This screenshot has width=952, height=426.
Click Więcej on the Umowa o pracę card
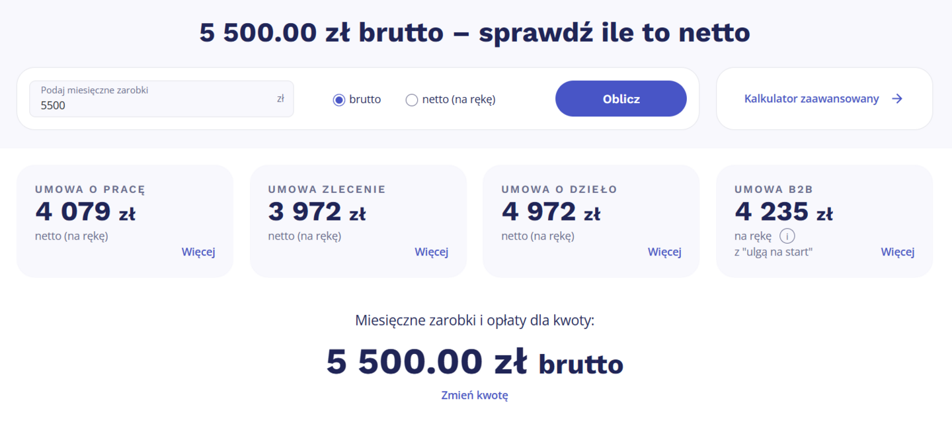click(x=198, y=252)
